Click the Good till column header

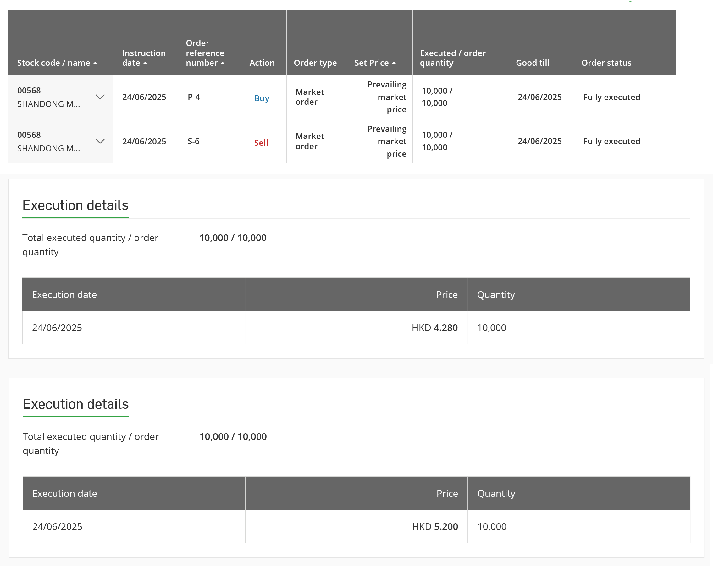coord(533,63)
